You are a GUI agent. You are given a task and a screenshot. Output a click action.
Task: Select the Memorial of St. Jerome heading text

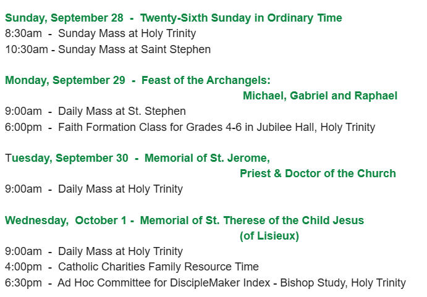click(207, 158)
